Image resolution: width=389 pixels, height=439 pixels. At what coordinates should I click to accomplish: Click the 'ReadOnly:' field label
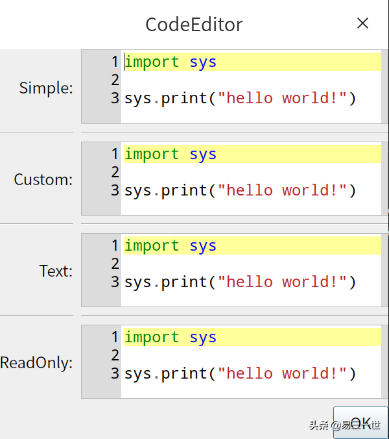[36, 363]
